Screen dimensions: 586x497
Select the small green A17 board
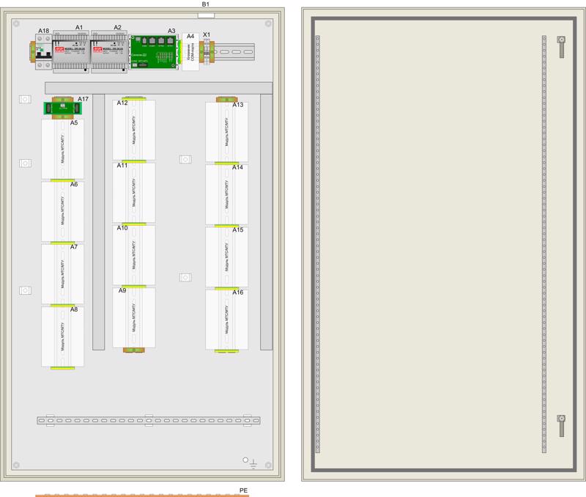coord(62,109)
